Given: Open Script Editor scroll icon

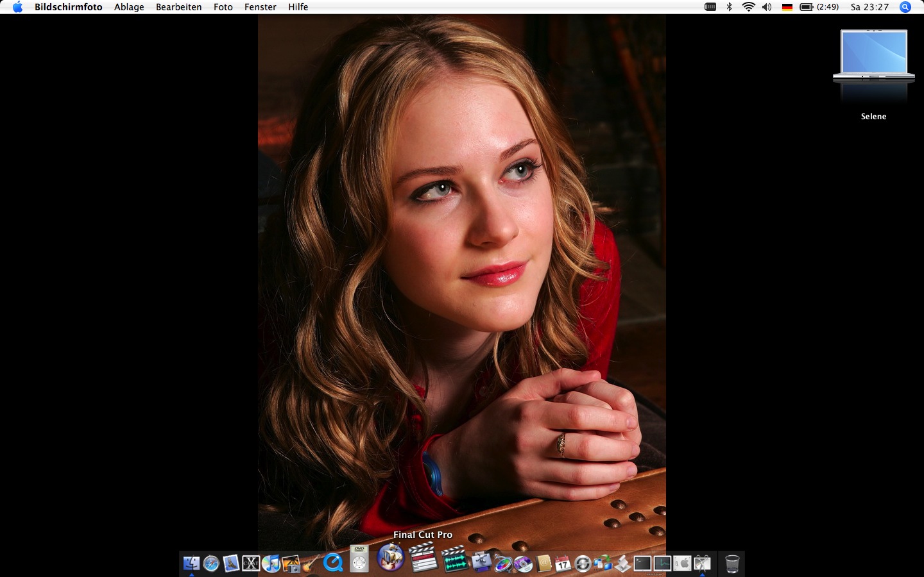Looking at the screenshot, I should tap(622, 564).
